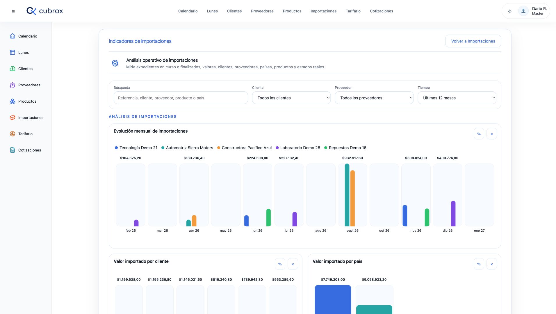
Task: Click the Búsqueda search input field
Action: tap(181, 98)
